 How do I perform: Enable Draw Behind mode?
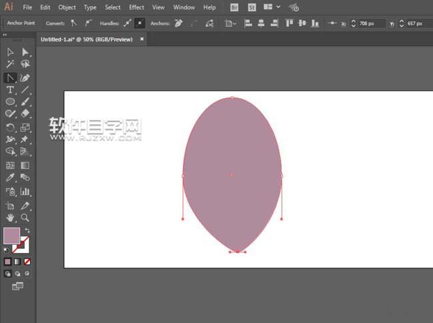(17, 274)
